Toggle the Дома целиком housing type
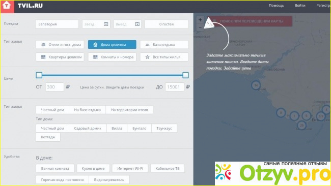Image resolution: width=331 pixels, height=186 pixels. (112, 45)
